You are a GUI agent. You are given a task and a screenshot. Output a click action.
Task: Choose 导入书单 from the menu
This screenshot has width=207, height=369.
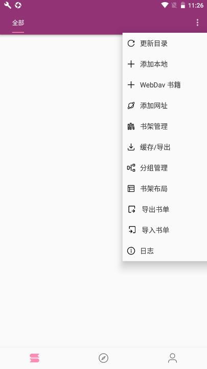click(x=165, y=230)
